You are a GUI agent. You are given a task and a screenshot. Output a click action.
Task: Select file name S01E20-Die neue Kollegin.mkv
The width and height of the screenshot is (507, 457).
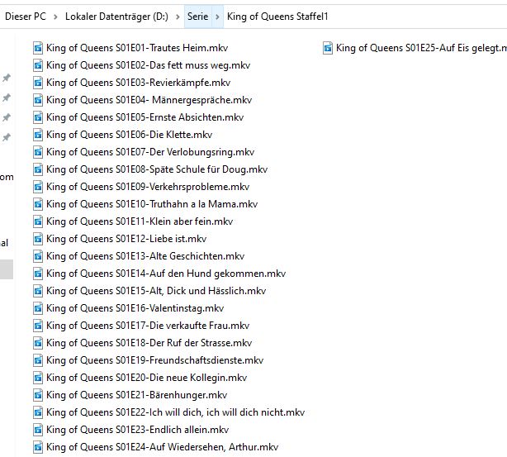click(x=147, y=378)
